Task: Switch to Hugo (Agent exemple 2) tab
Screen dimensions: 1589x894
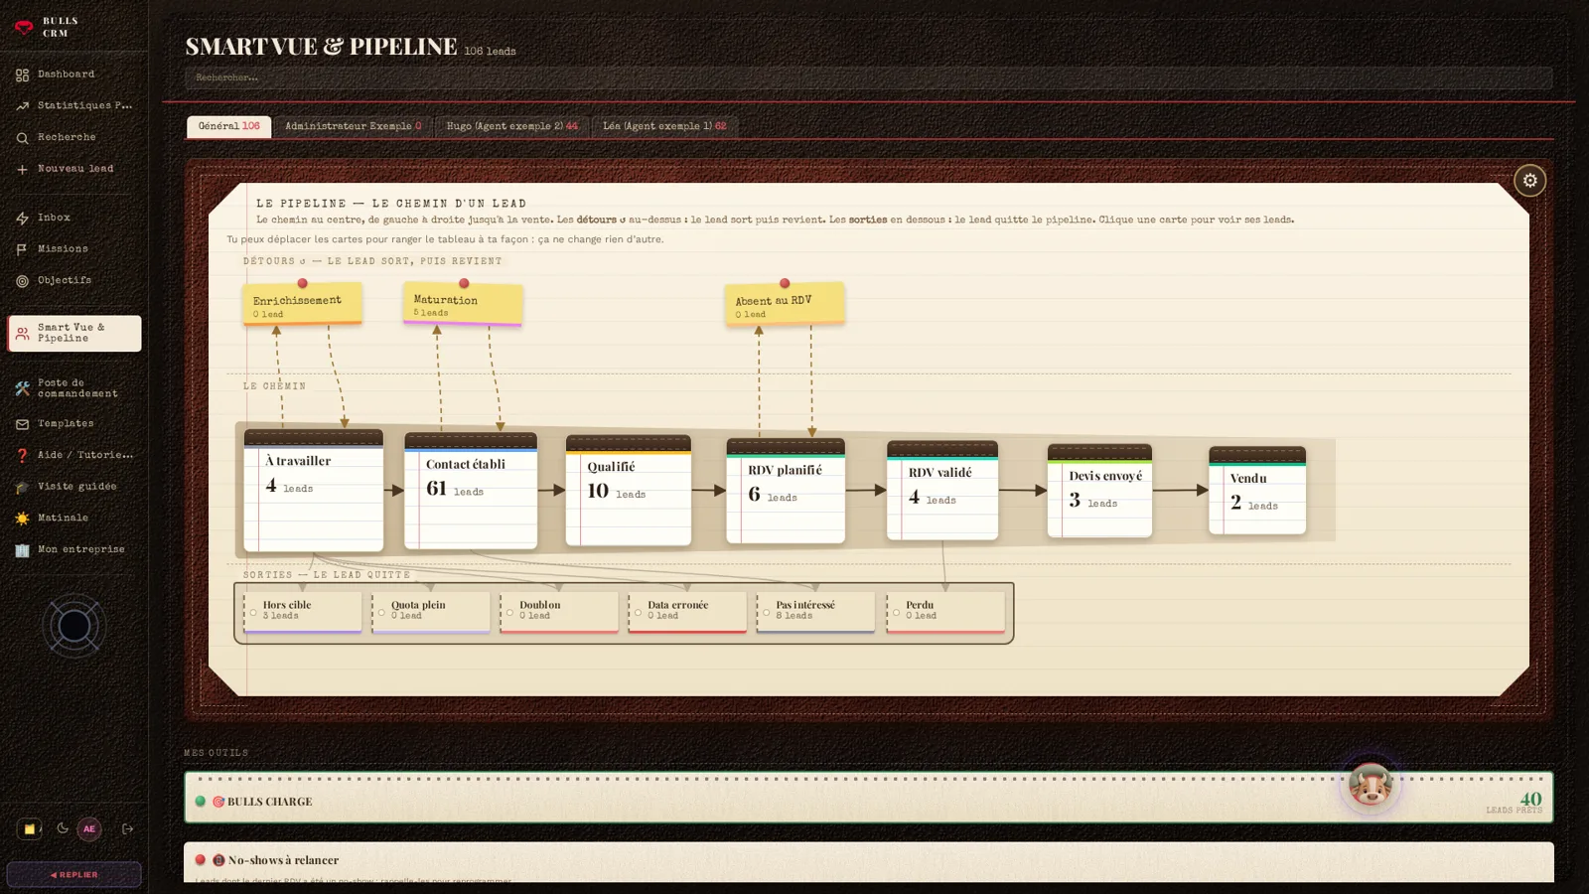Action: 511,126
